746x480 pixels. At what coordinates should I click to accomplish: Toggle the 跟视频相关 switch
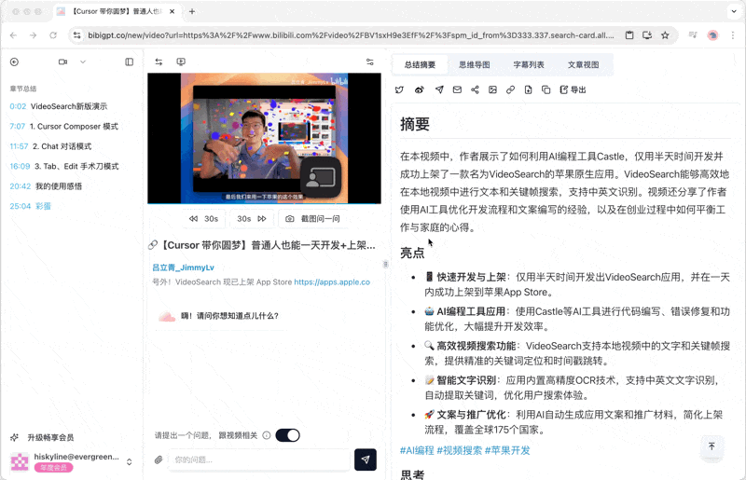287,435
